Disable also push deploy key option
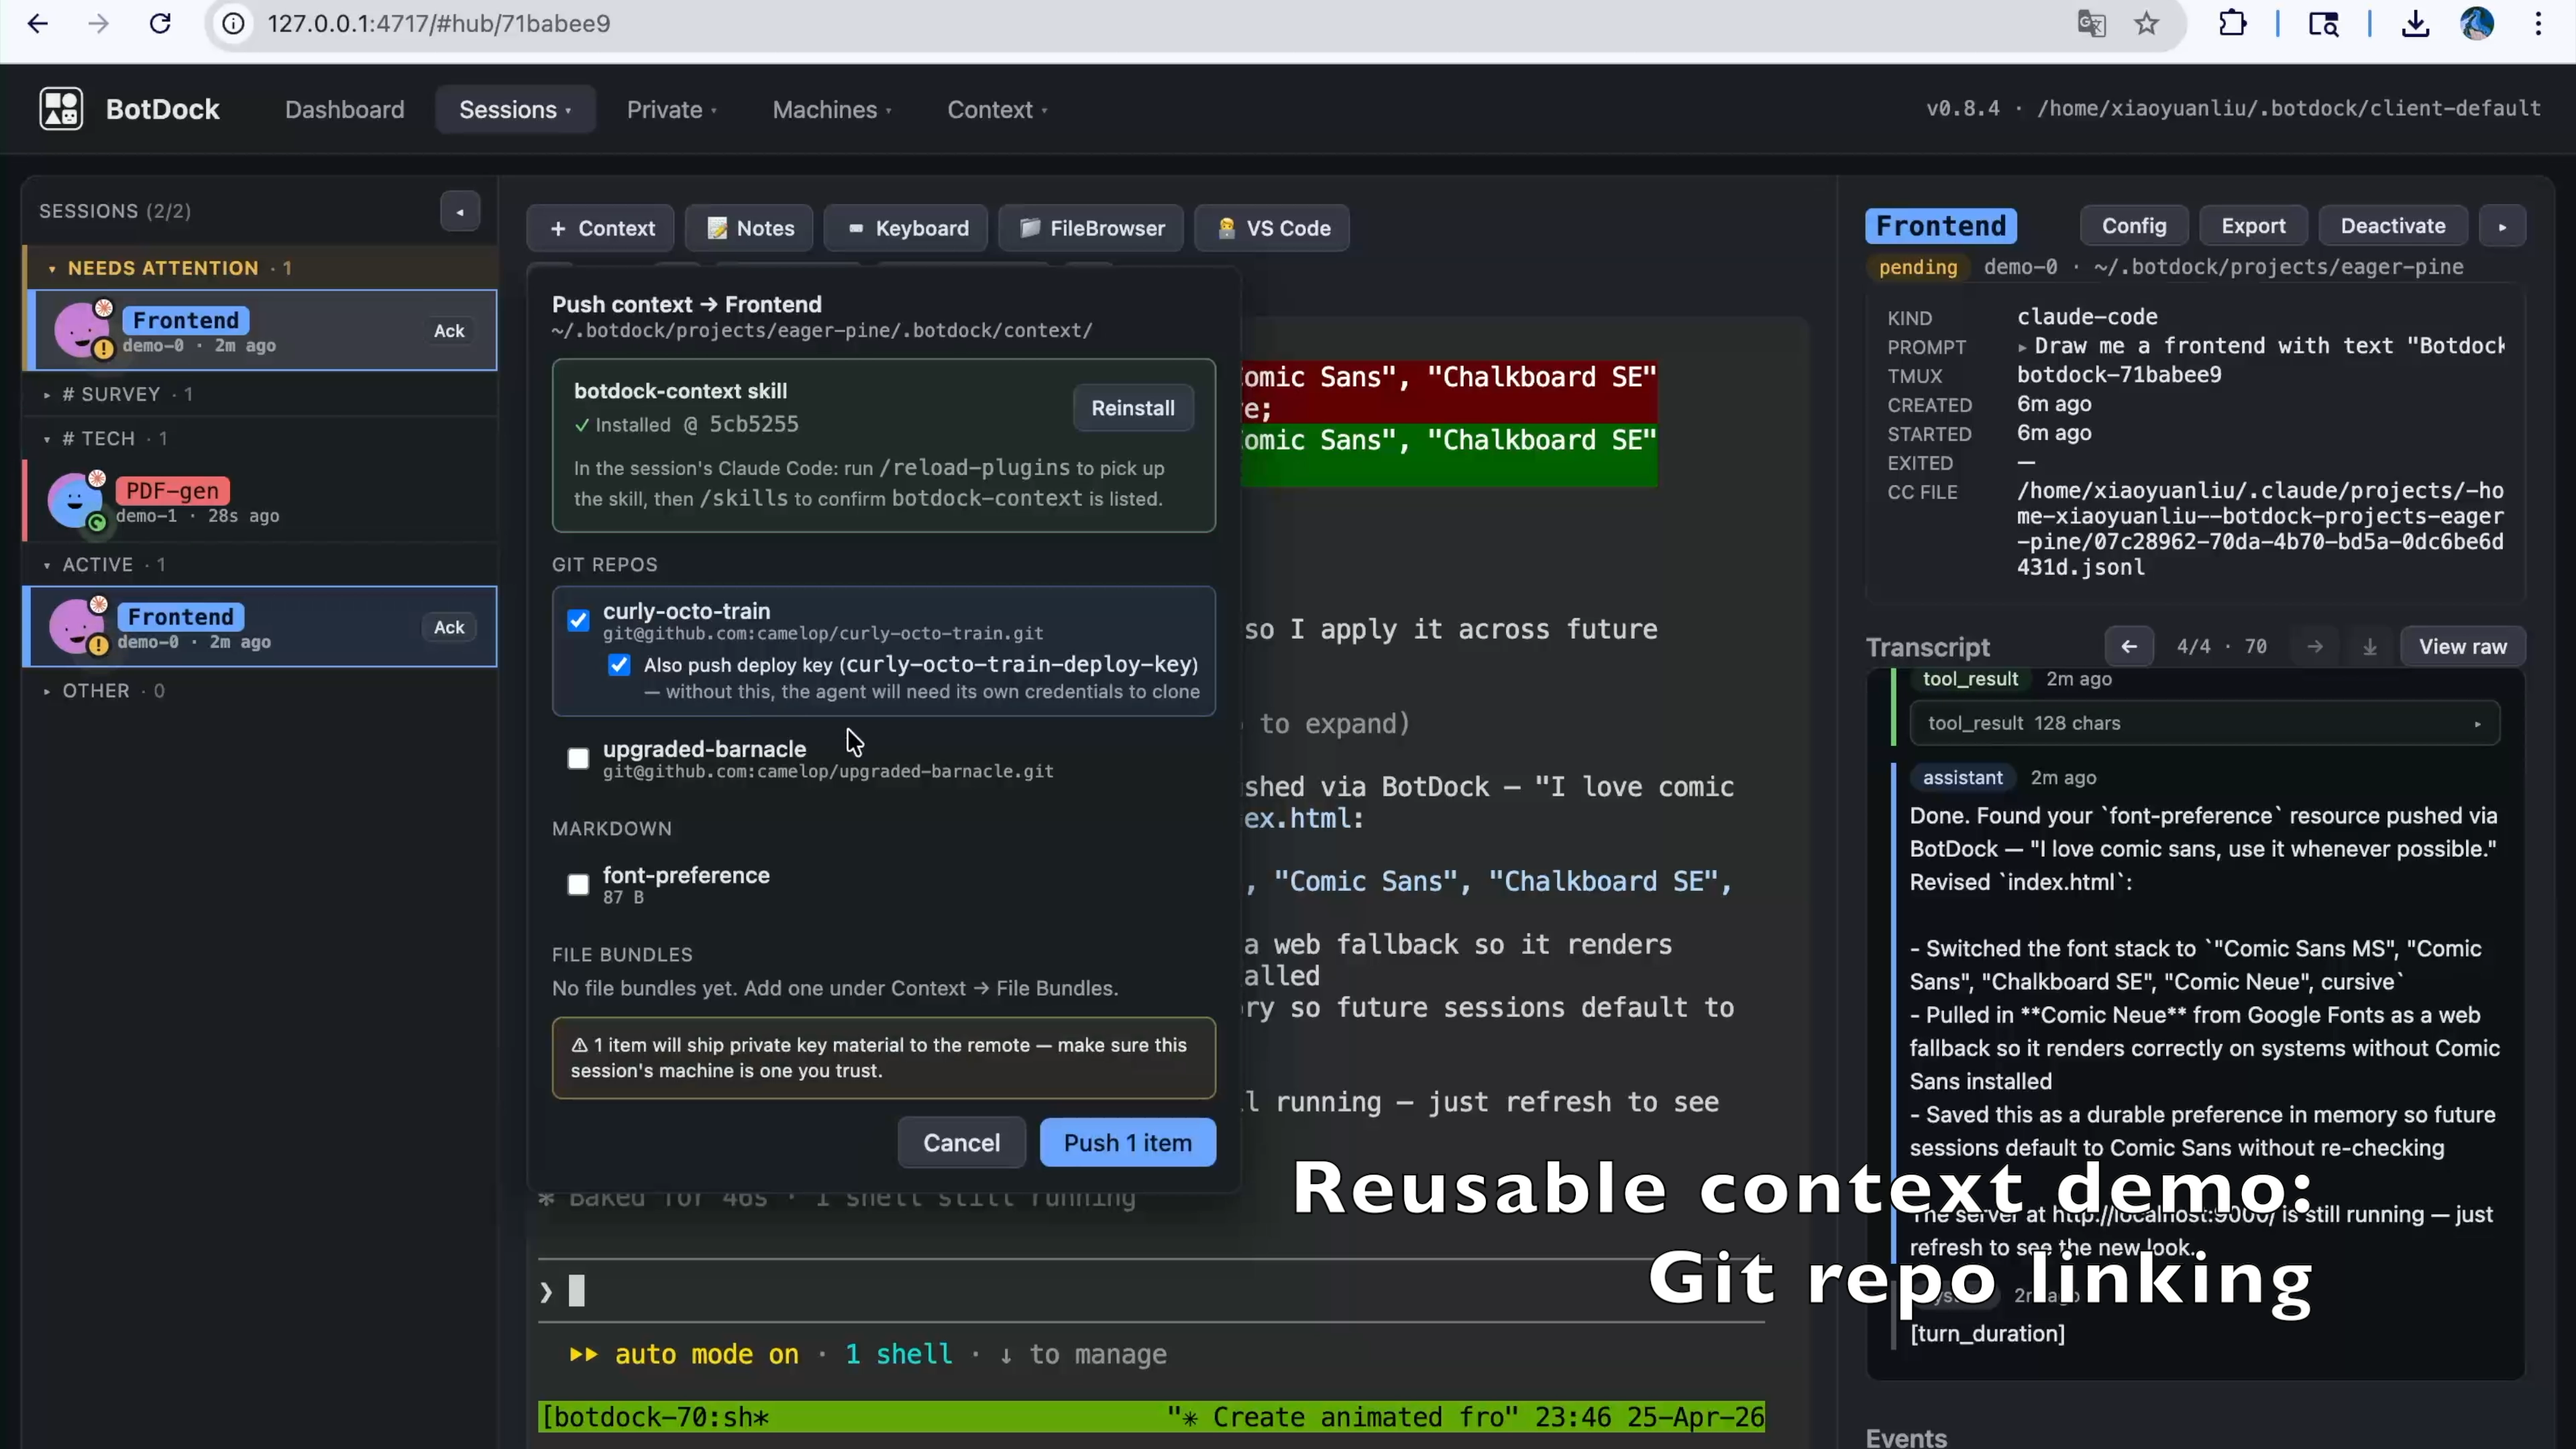Screen dimensions: 2576x1449 619,665
